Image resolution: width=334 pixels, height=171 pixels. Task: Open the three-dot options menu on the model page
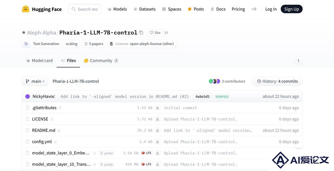298,61
